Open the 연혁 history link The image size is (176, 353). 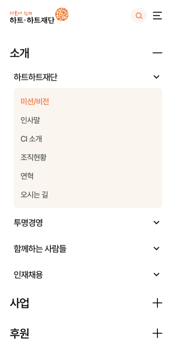coord(27,176)
